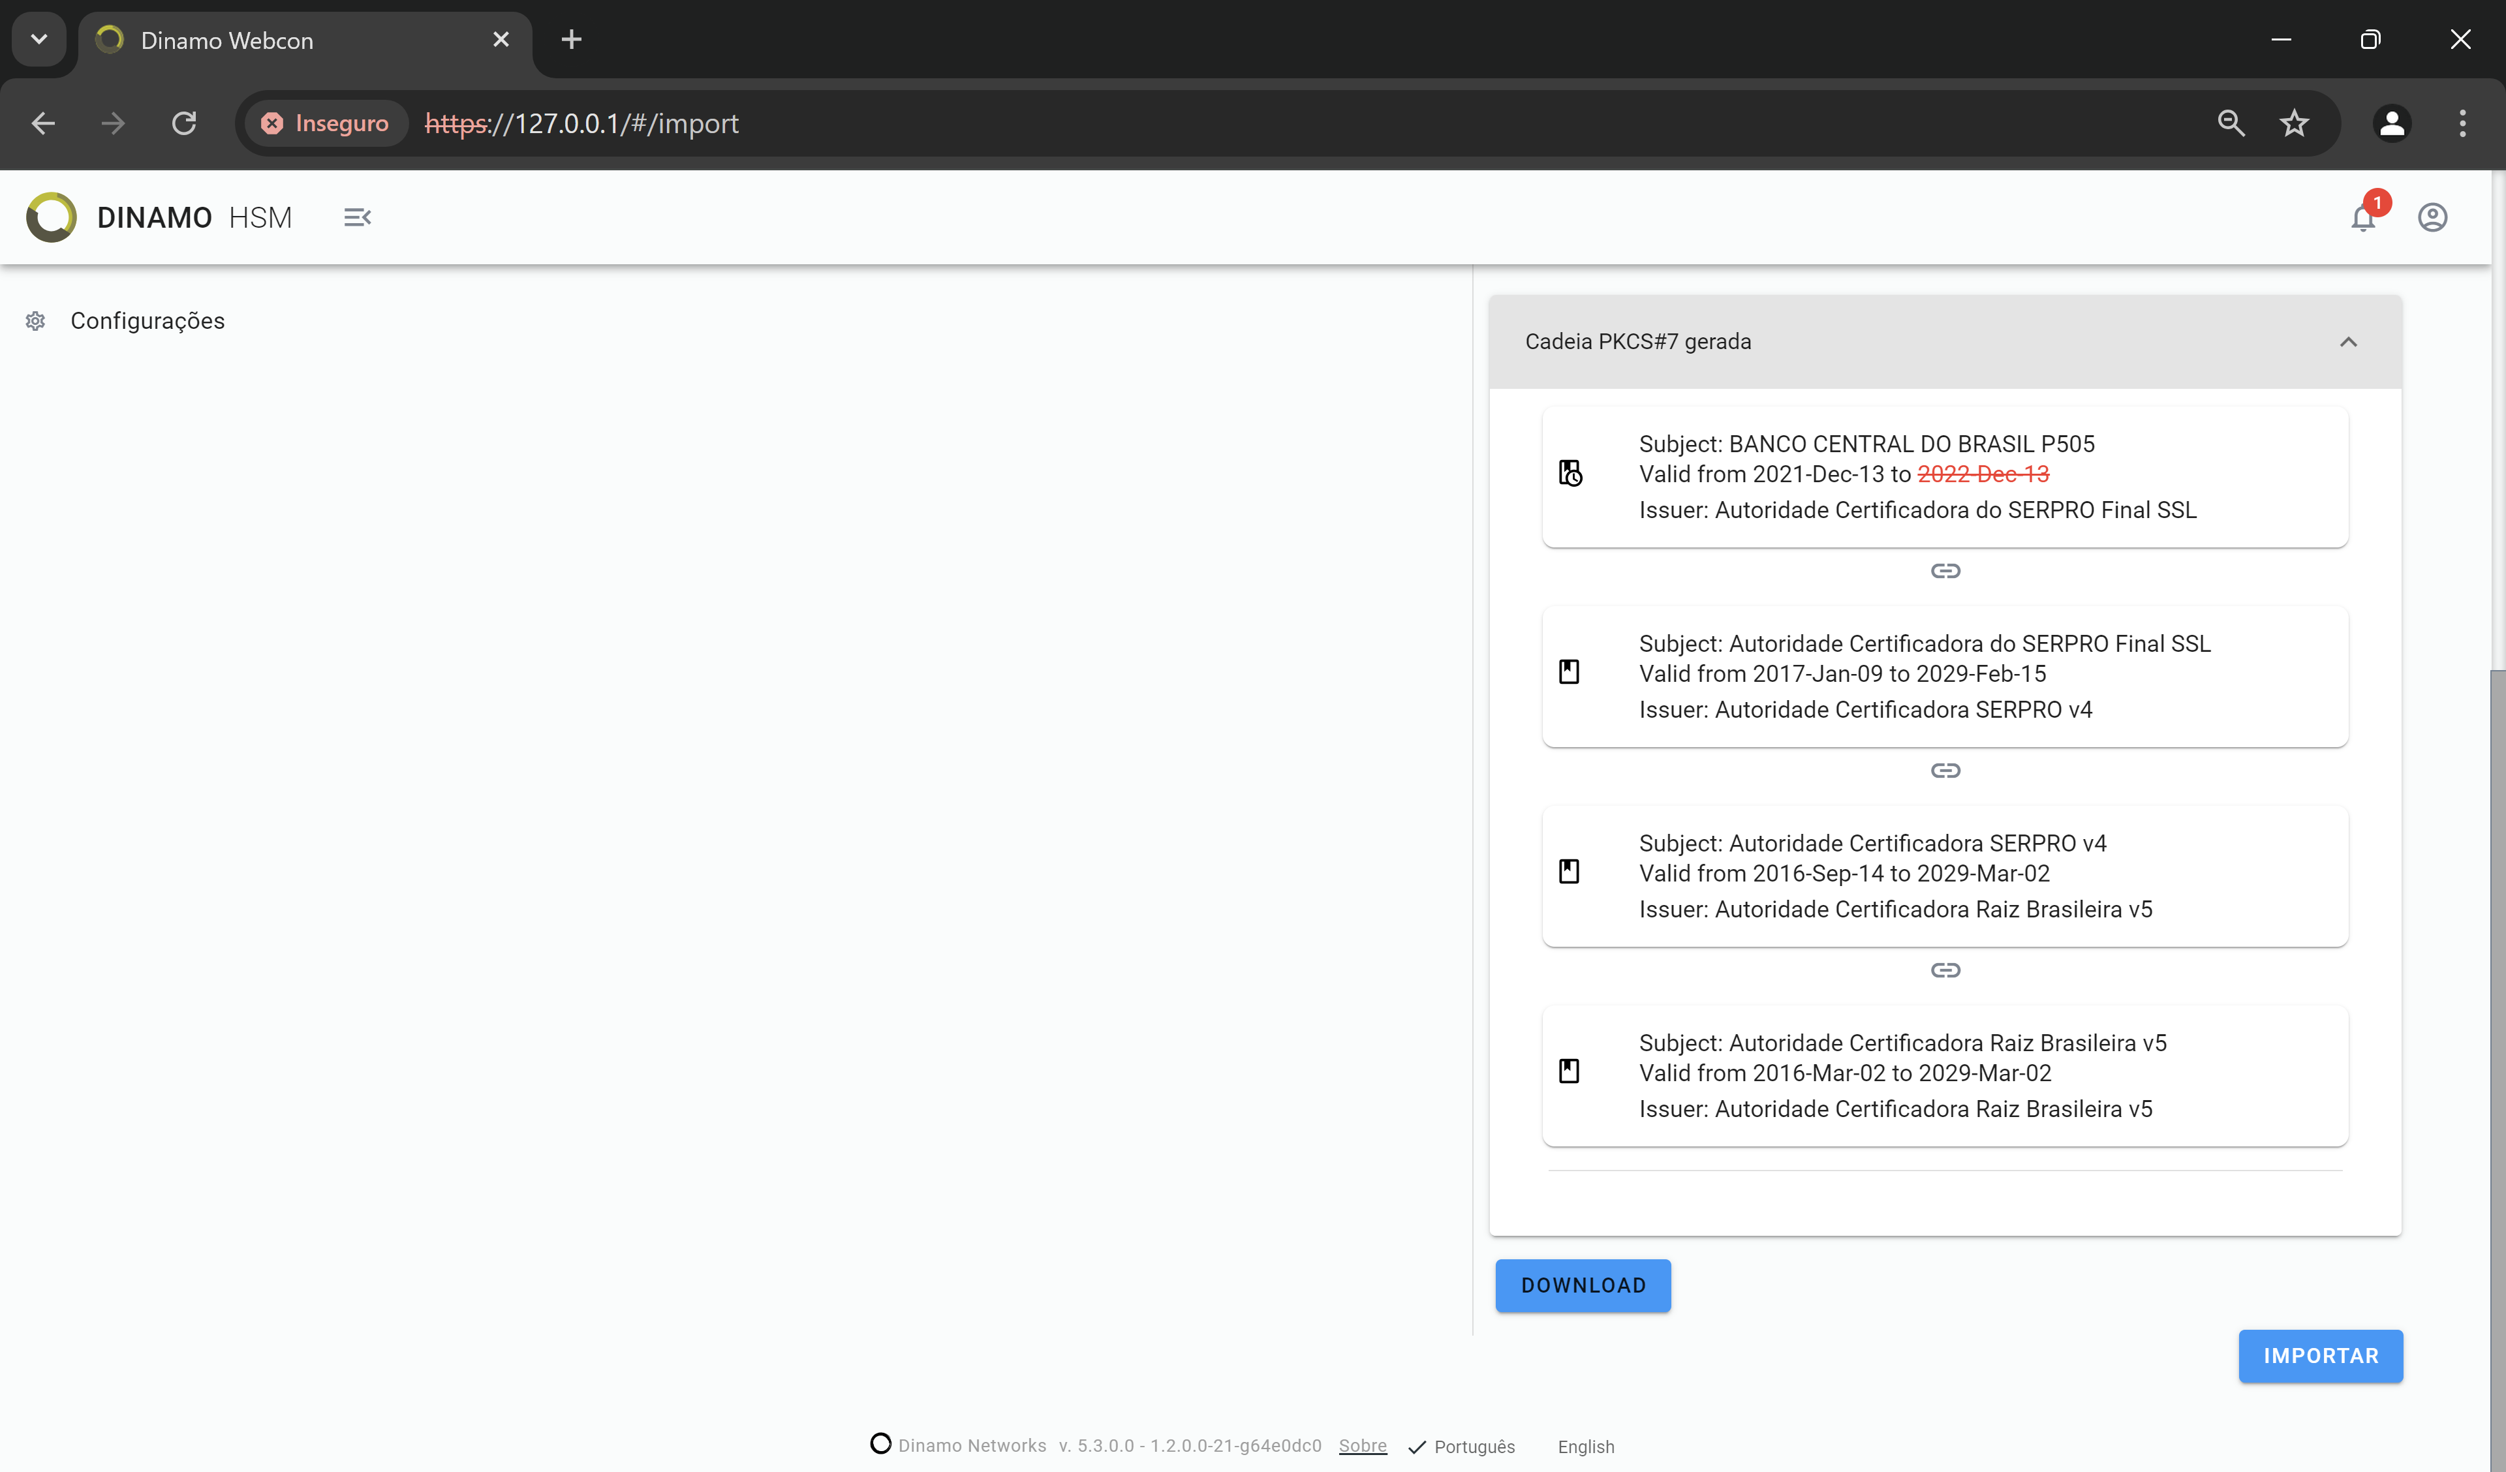Screen dimensions: 2506x1472
Task: Click Issuer: Autoridade Certificadora do SERPRO Final SSL
Action: click(1917, 510)
